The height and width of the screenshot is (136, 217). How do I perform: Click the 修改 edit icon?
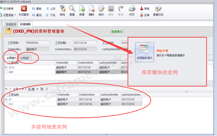point(101,9)
